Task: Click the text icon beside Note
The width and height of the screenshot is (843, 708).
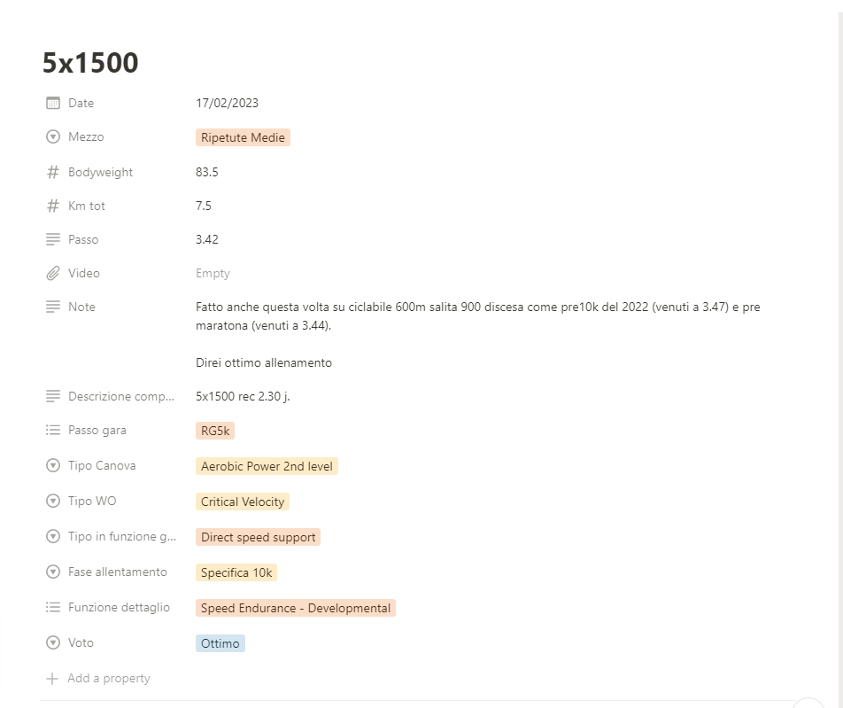Action: point(53,307)
